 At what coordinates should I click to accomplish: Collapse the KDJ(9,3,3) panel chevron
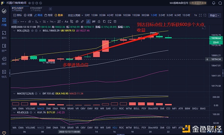14,112
